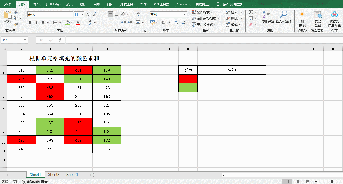This screenshot has width=343, height=184.
Task: Increase font size with larger A icon
Action: coord(88,15)
